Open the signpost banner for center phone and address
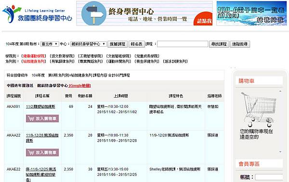 pyautogui.click(x=144, y=13)
